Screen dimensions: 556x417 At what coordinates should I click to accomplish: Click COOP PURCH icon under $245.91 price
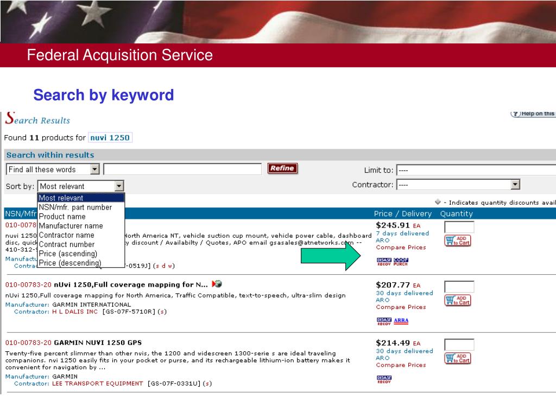[401, 262]
